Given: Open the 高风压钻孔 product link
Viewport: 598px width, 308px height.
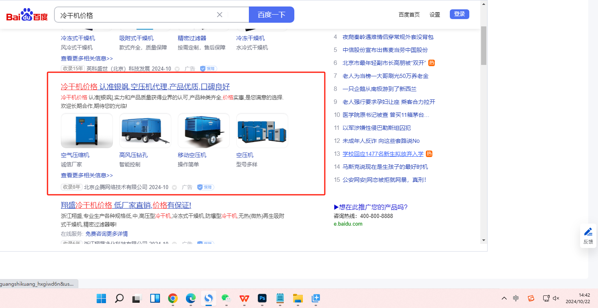Looking at the screenshot, I should tap(134, 155).
